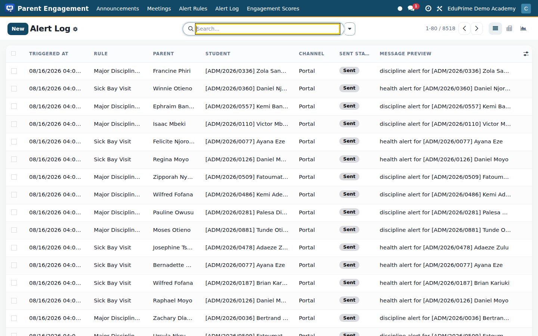Open the Alert Log gear actions menu

[75, 29]
